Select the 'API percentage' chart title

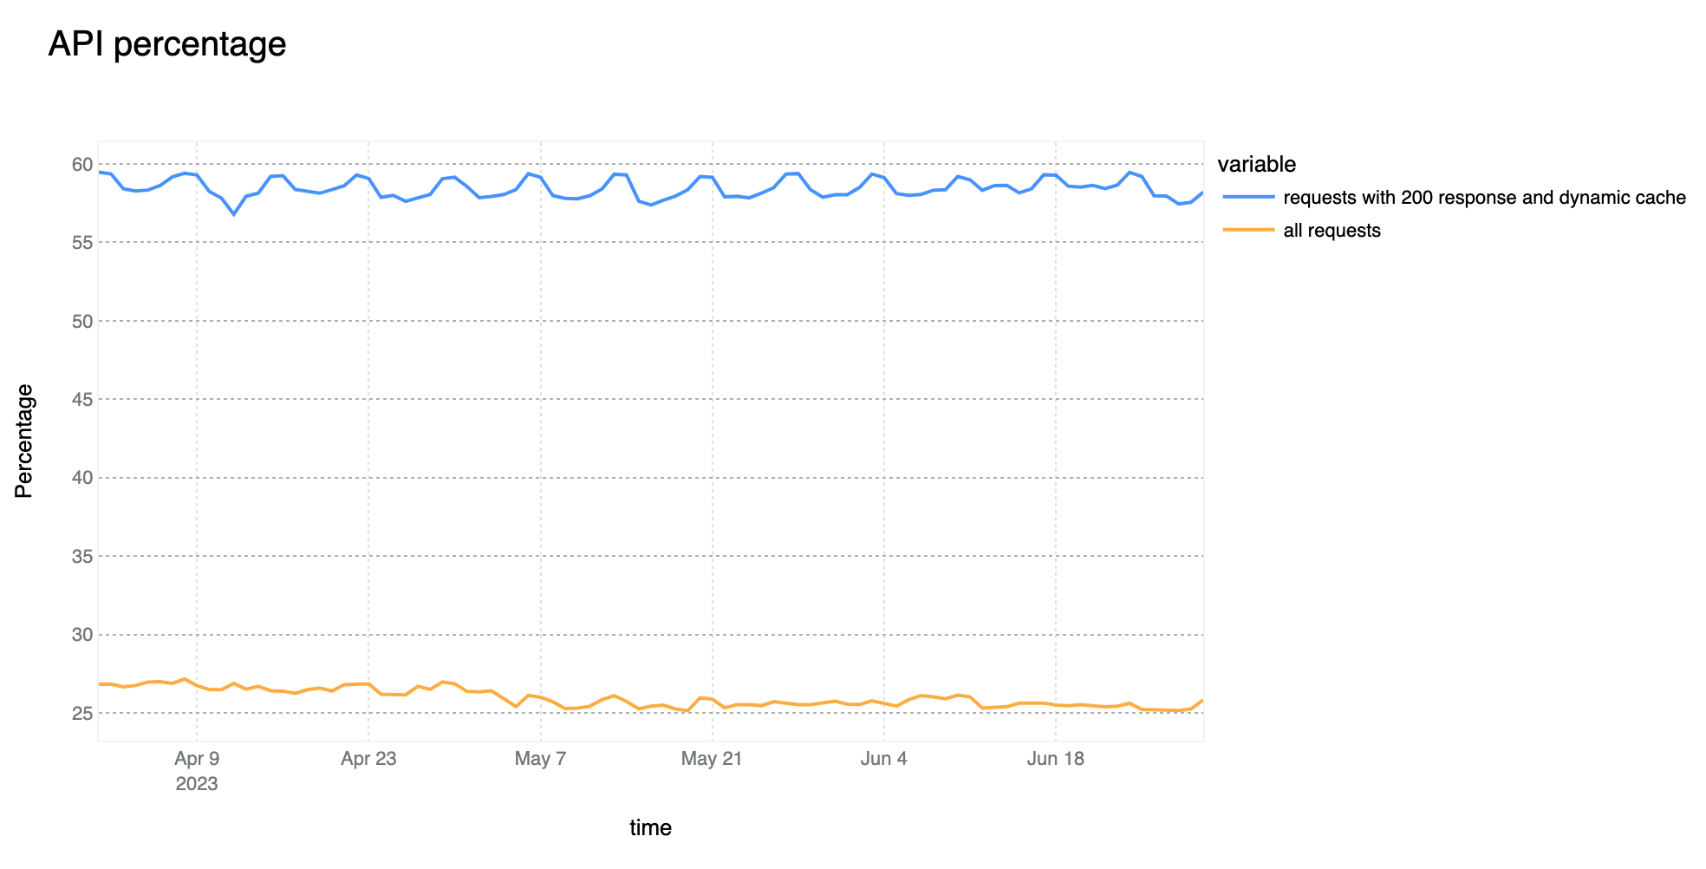[167, 44]
